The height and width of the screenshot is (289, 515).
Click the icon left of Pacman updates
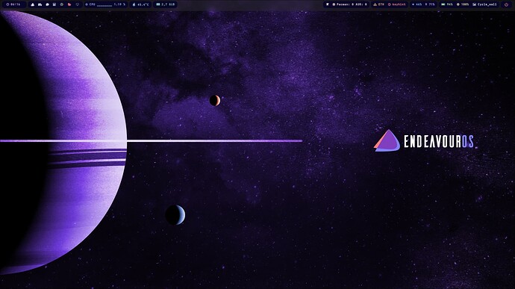click(x=328, y=4)
